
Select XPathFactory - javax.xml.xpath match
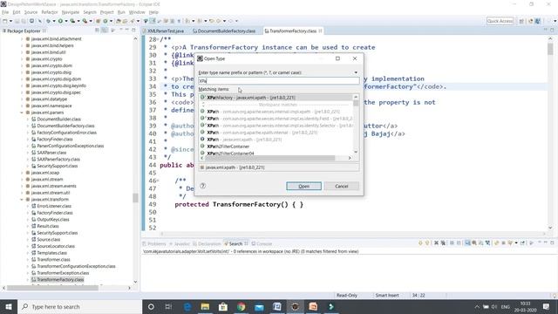pyautogui.click(x=276, y=98)
